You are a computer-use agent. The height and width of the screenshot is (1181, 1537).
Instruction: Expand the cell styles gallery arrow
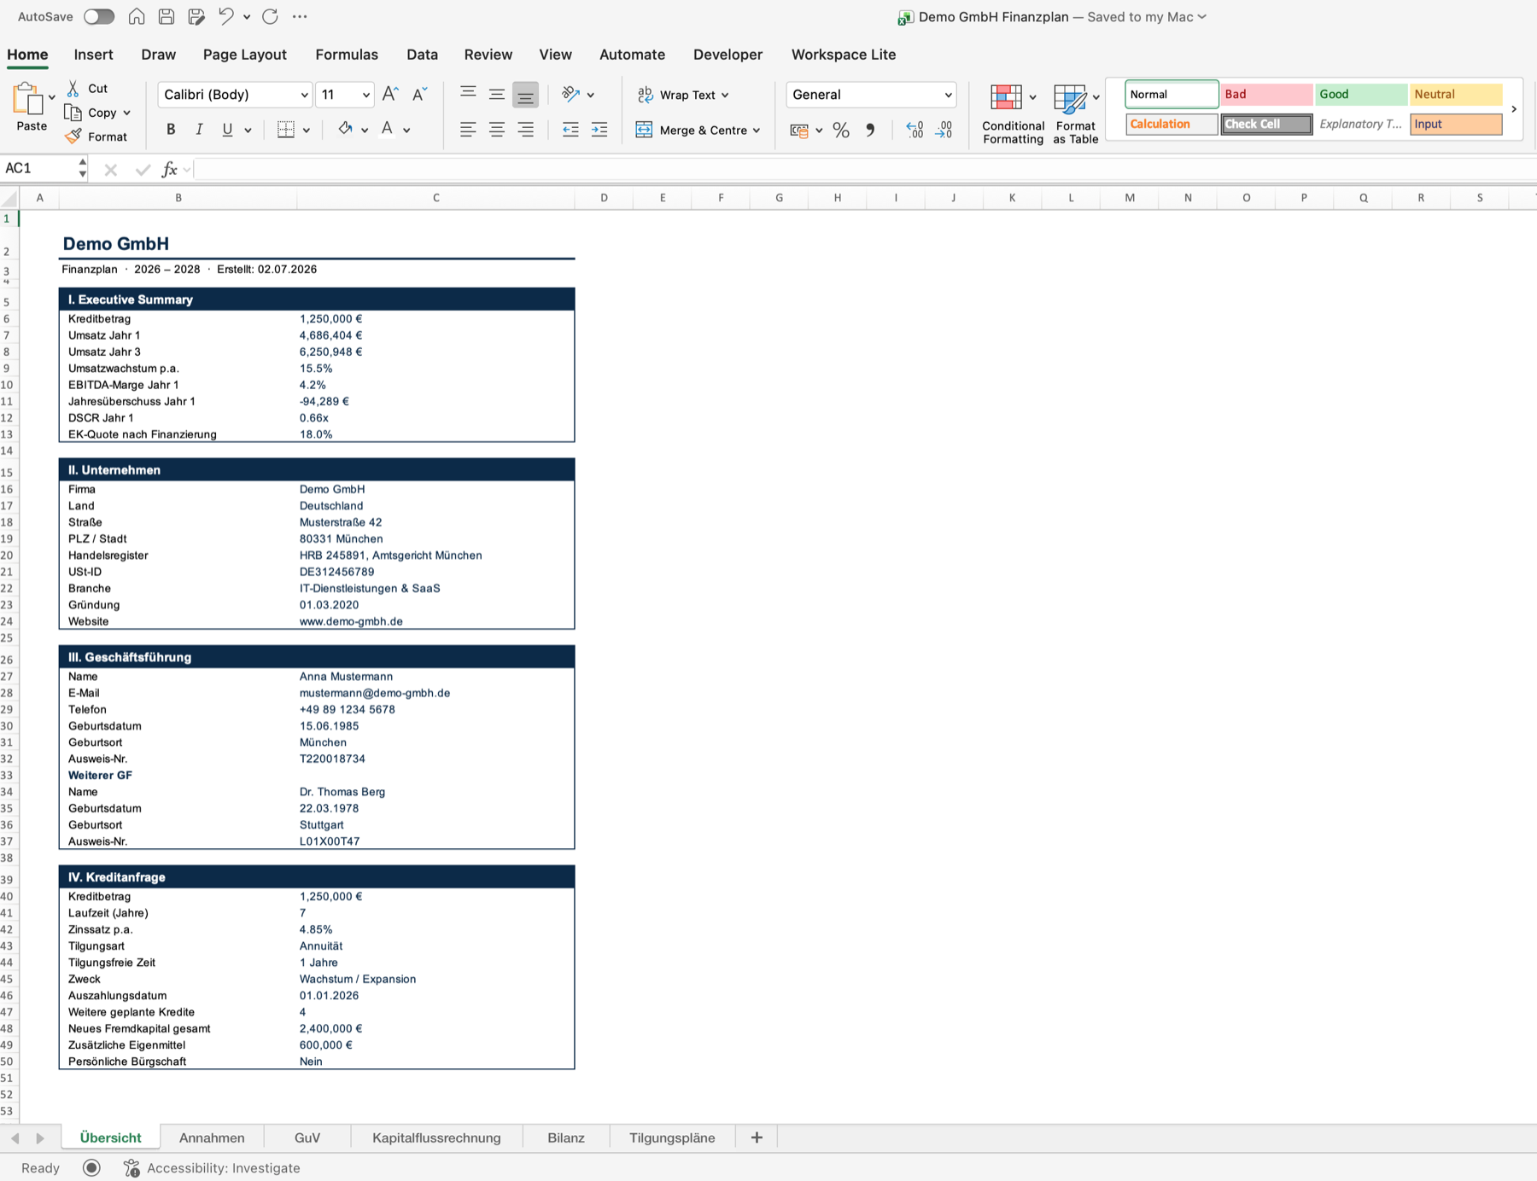click(1514, 109)
